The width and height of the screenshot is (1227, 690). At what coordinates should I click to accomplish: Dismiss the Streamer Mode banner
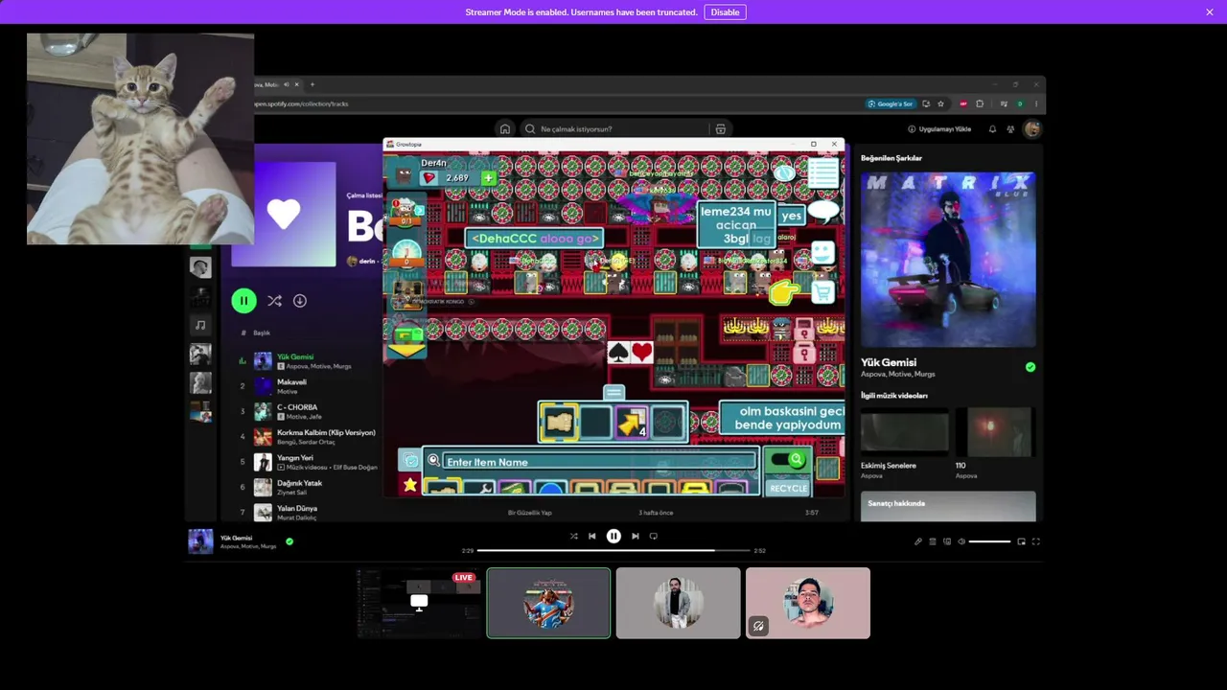(1210, 12)
